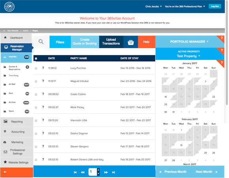
Task: Open the archive box icon in toolbar
Action: [x=131, y=42]
